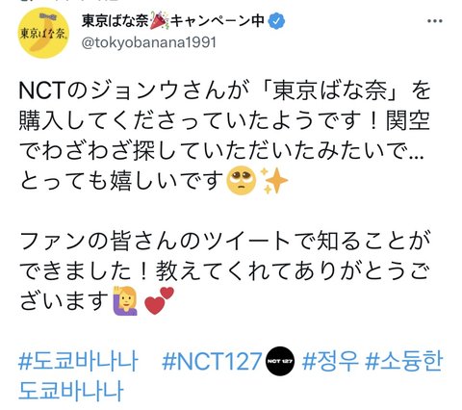The height and width of the screenshot is (410, 462).
Task: Open the first #도쿄바나나 hashtag
Action: 79,361
